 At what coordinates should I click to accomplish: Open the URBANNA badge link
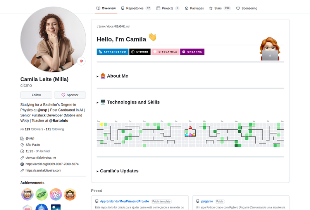[192, 52]
